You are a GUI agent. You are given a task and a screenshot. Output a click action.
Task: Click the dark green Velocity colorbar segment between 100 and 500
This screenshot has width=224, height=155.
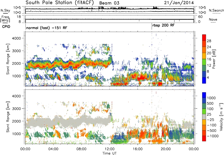click(x=204, y=106)
